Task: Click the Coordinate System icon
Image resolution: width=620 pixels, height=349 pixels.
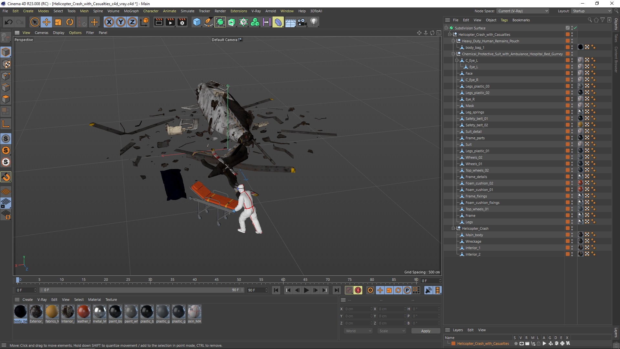Action: [x=145, y=22]
